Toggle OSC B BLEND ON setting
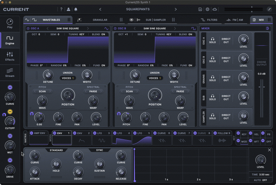 point(186,34)
